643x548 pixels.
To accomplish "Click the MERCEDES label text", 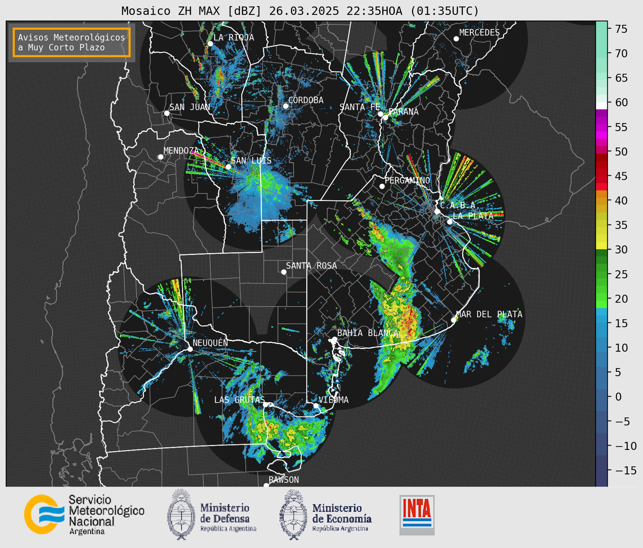I will [x=479, y=33].
